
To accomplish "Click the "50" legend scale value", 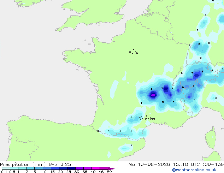I will point(109,172).
